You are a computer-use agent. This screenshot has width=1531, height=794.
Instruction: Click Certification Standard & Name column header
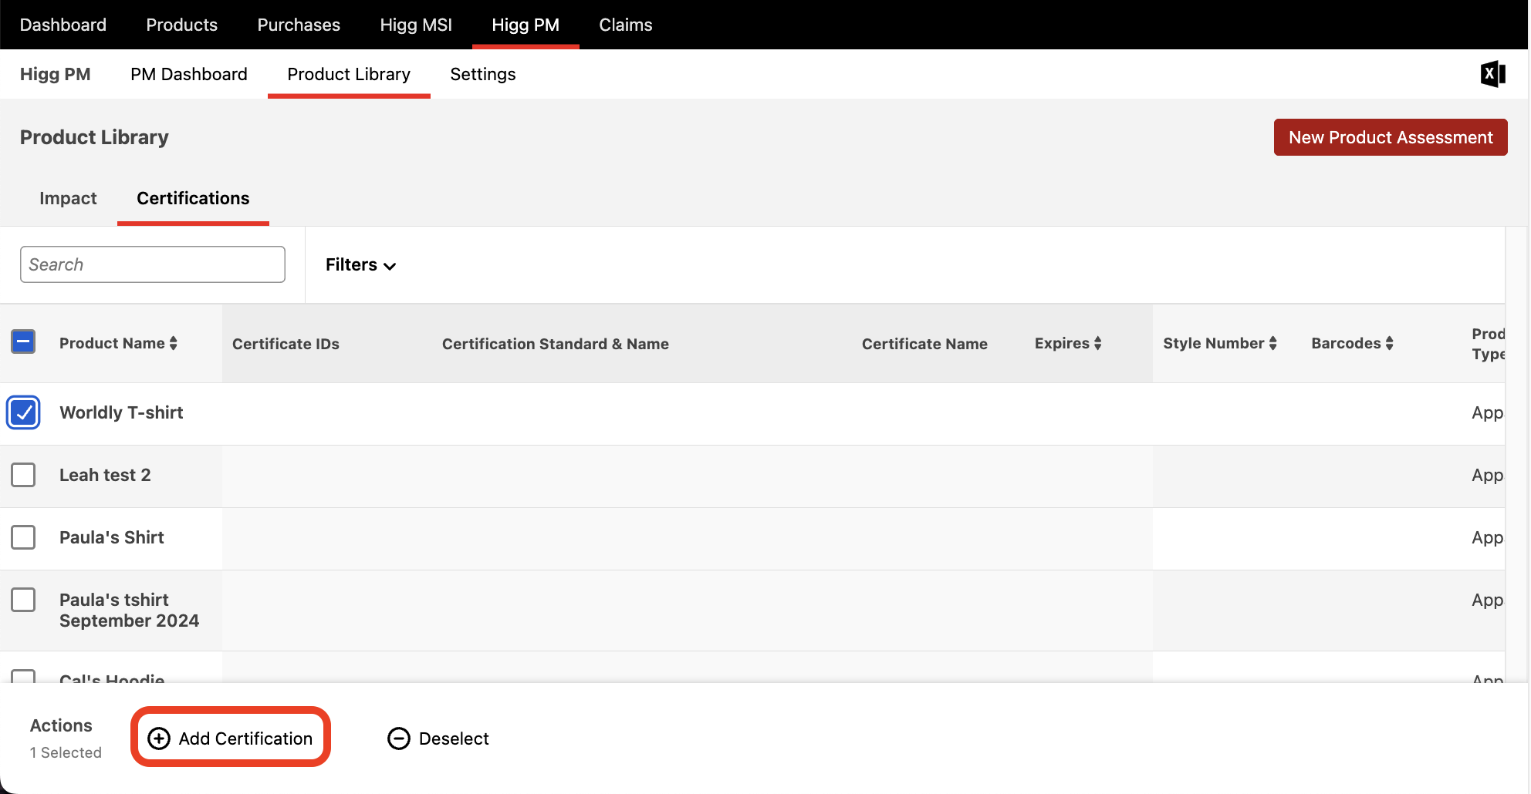(556, 344)
